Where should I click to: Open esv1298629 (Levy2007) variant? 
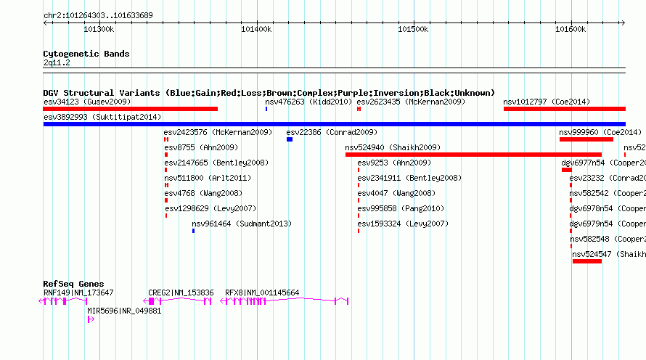[x=210, y=208]
